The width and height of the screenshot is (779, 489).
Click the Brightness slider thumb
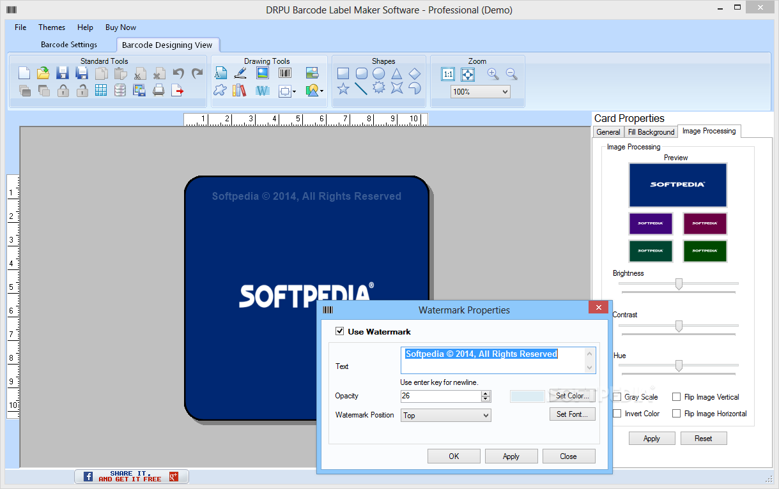[679, 284]
